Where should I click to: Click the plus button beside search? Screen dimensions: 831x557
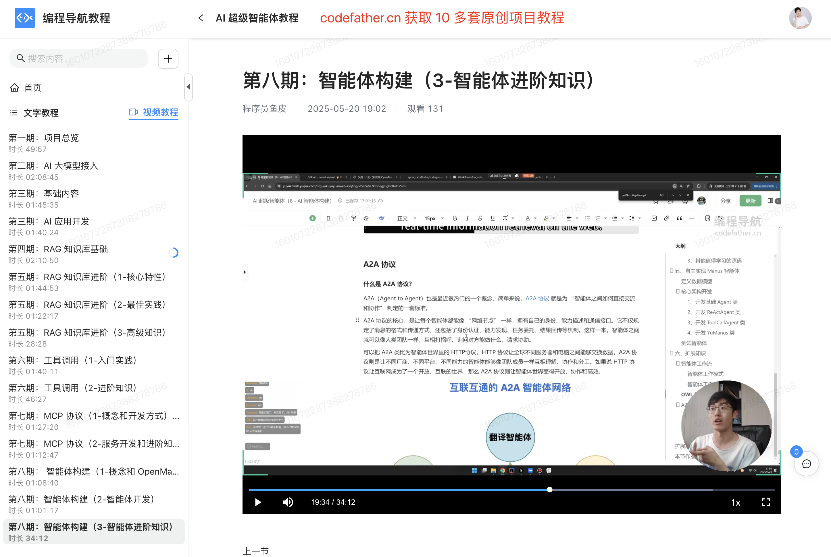[168, 59]
